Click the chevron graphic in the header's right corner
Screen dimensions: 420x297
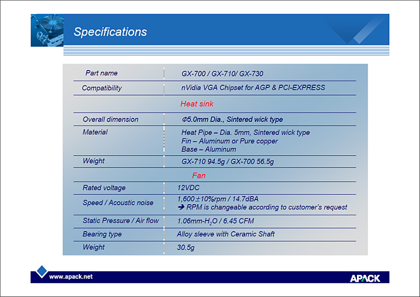coord(355,30)
